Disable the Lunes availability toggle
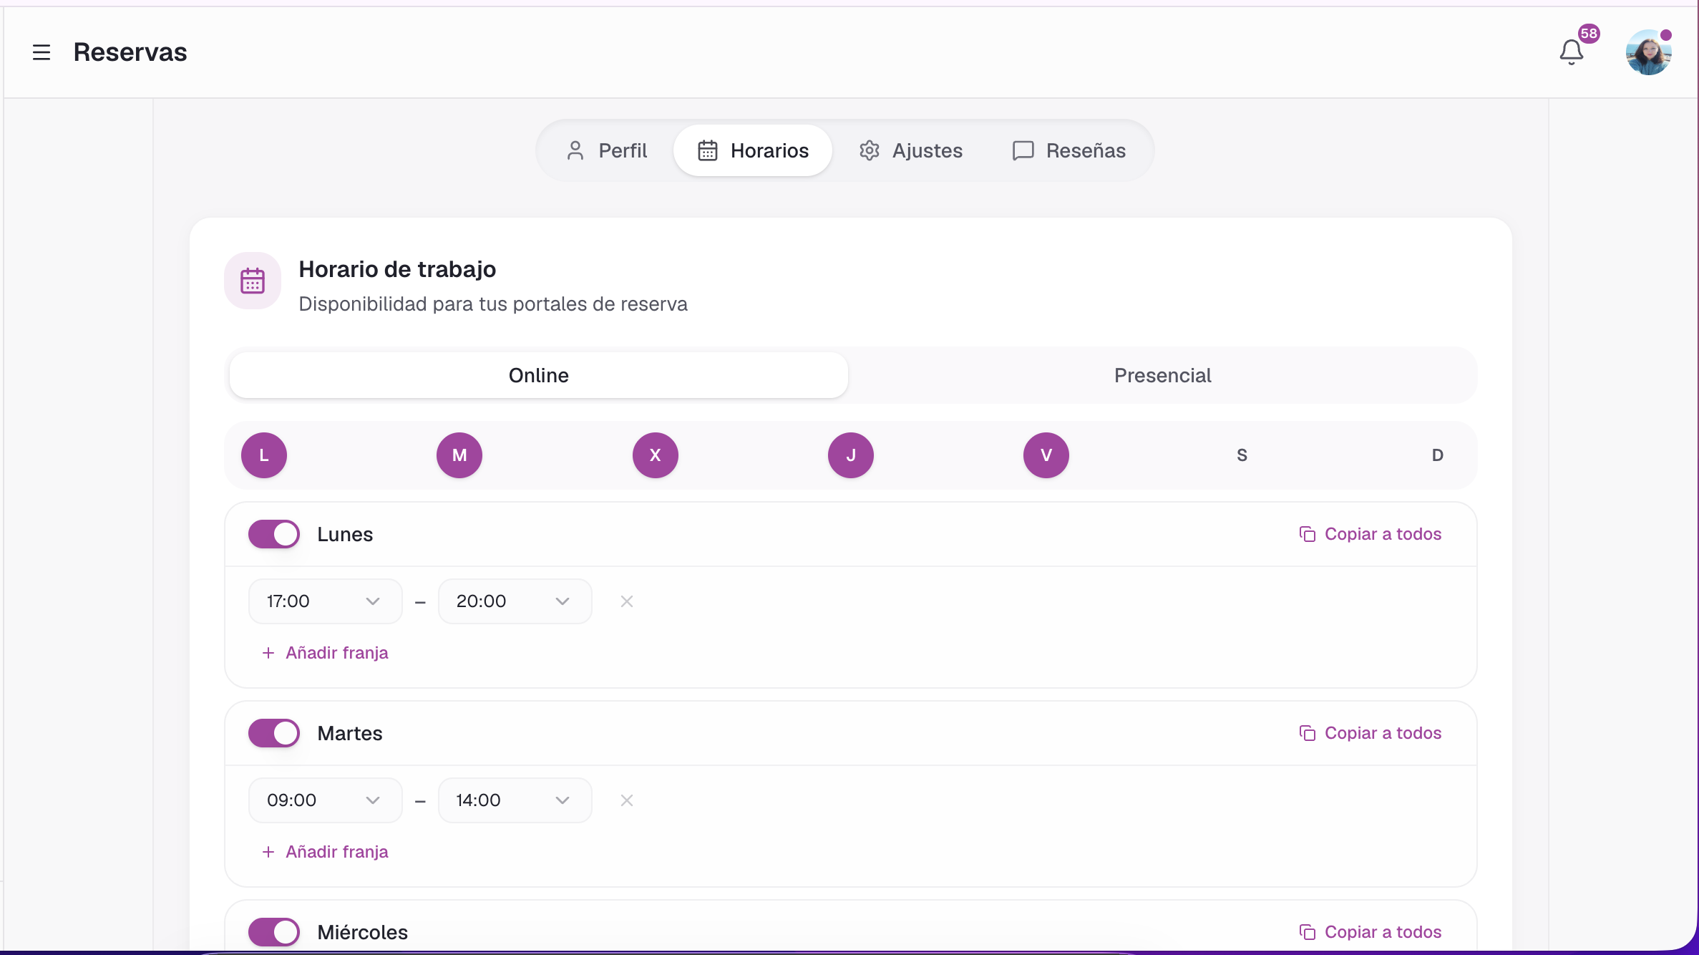Image resolution: width=1699 pixels, height=955 pixels. 274,534
